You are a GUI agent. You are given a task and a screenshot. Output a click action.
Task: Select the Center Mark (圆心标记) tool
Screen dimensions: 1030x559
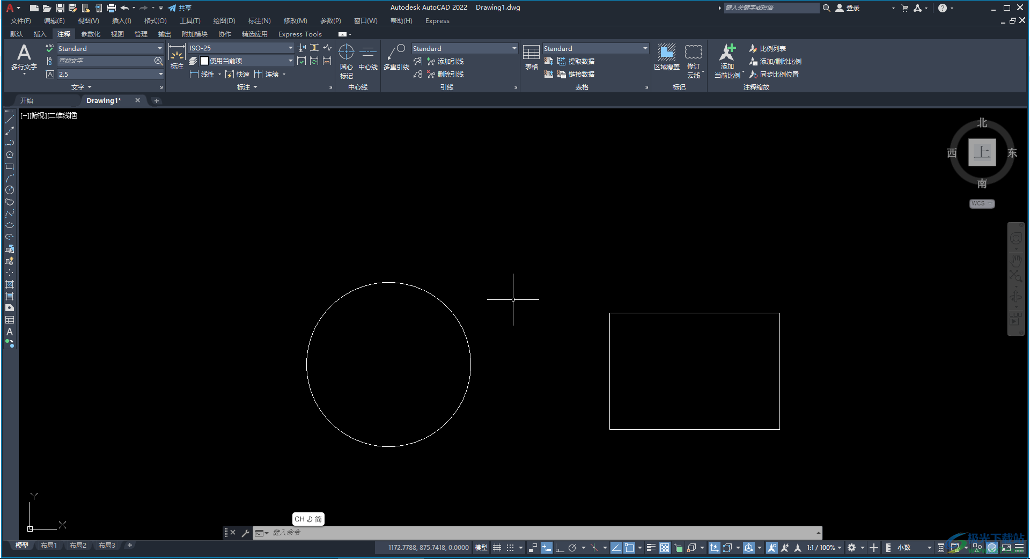pyautogui.click(x=347, y=61)
